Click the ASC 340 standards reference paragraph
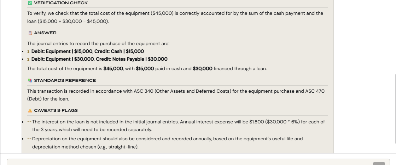Screen dimensions: 396x165 (176, 91)
